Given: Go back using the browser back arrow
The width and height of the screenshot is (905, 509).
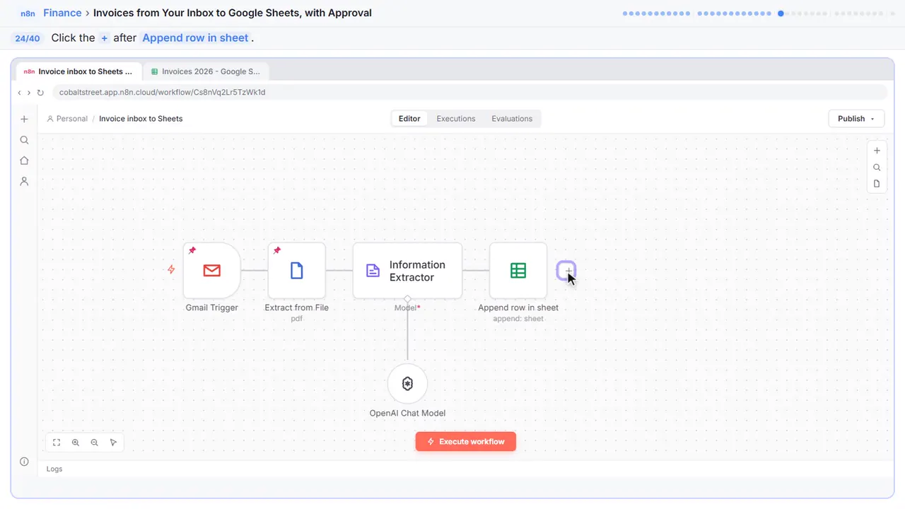Looking at the screenshot, I should coord(19,93).
